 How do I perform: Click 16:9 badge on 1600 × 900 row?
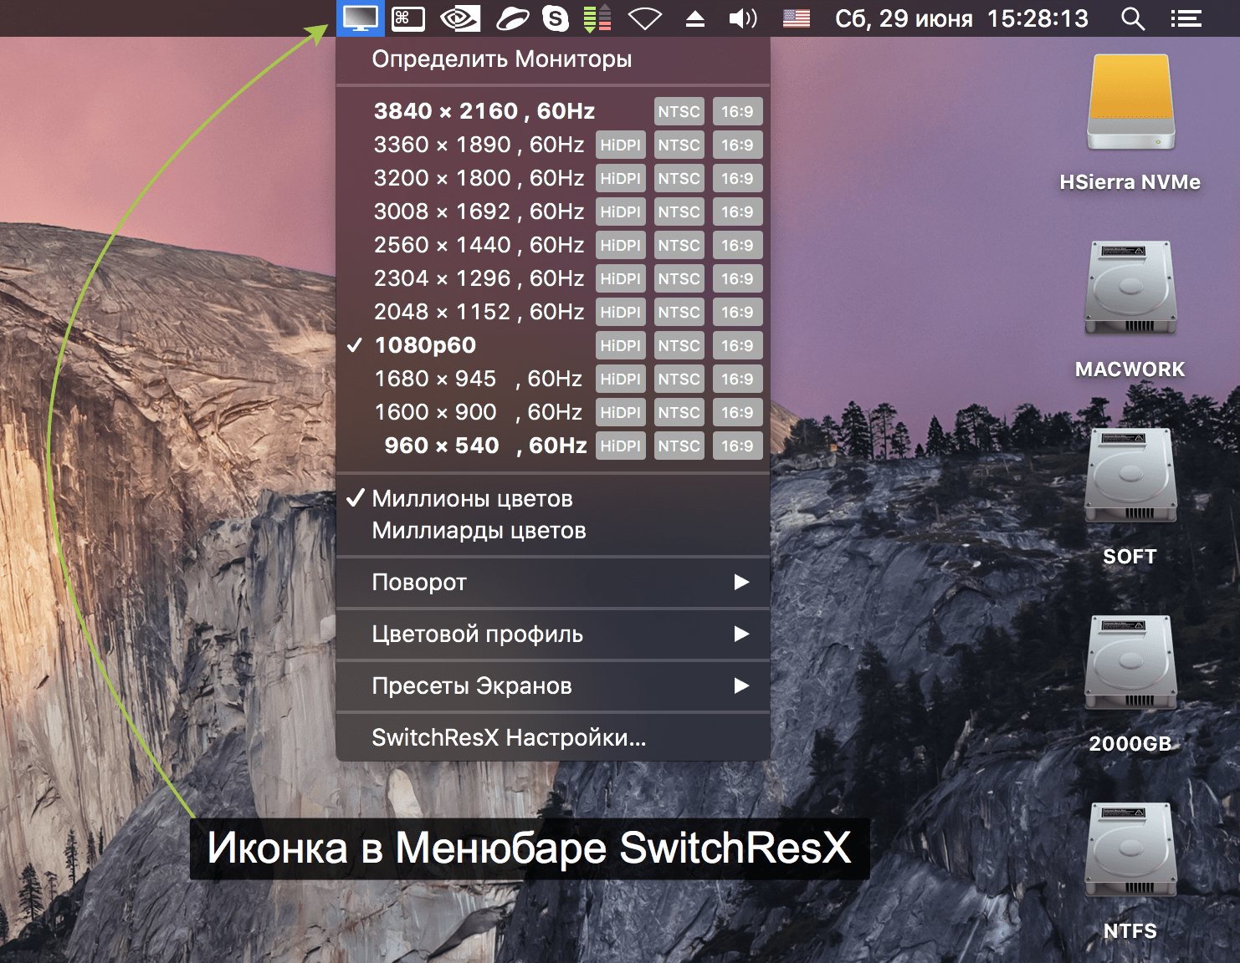737,412
